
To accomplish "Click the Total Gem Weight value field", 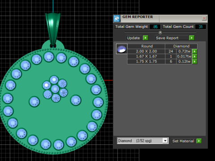I will (x=155, y=27).
